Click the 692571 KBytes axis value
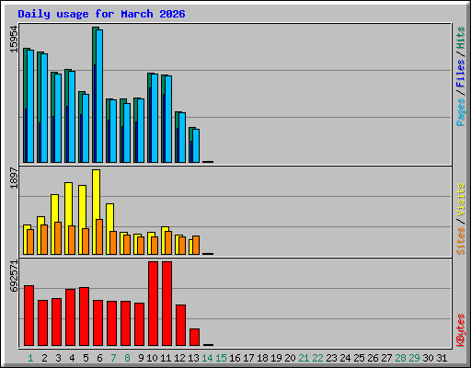Screen dimensions: 471x368 click(x=14, y=276)
